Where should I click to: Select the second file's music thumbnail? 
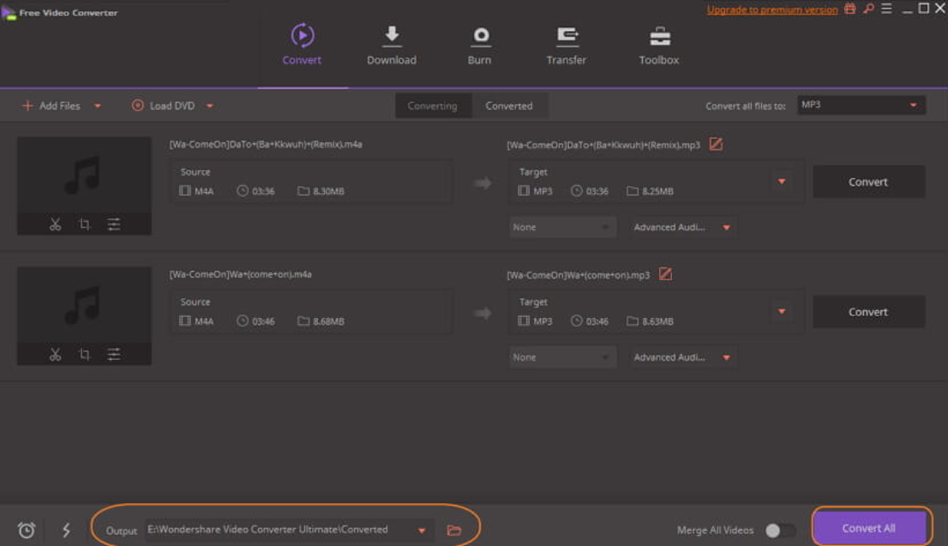[x=84, y=305]
